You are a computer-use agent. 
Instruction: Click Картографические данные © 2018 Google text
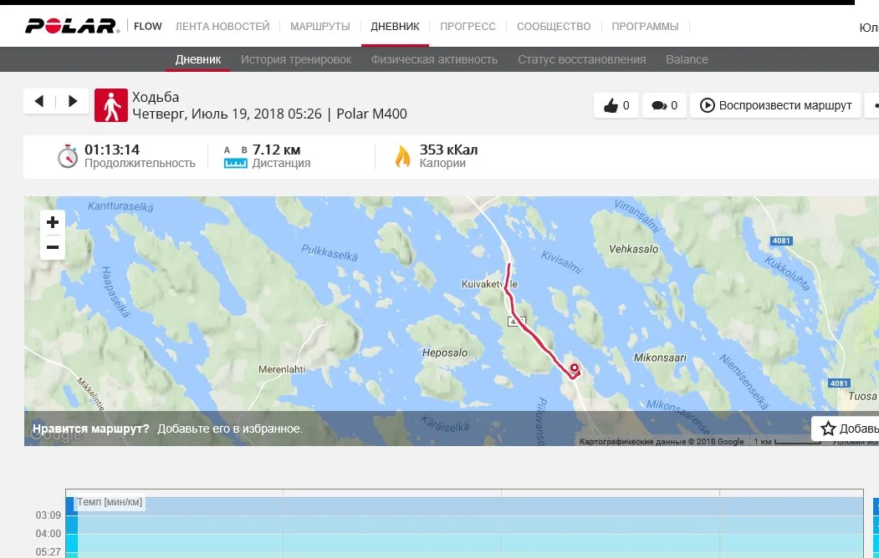tap(662, 442)
